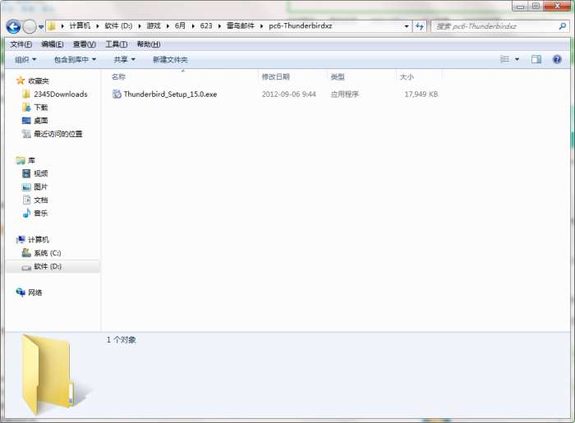Image resolution: width=575 pixels, height=423 pixels.
Task: Click the date 2012-09-06 9:44
Action: coord(288,94)
